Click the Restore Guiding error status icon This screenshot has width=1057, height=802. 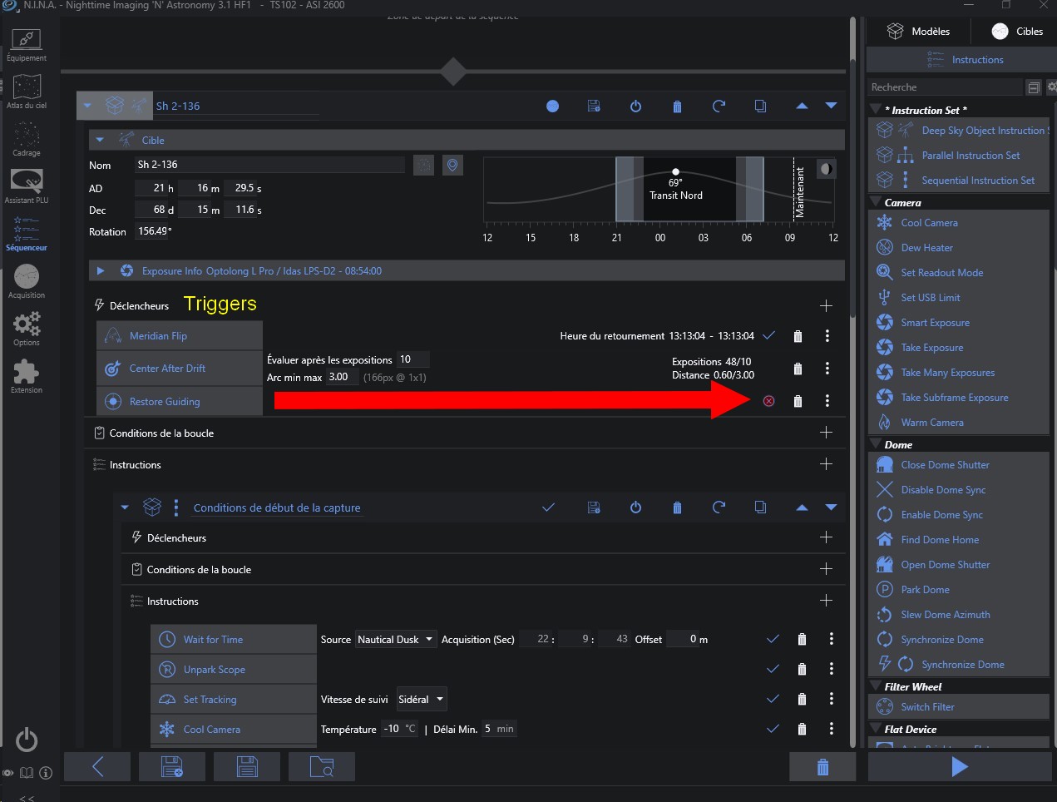pyautogui.click(x=768, y=401)
